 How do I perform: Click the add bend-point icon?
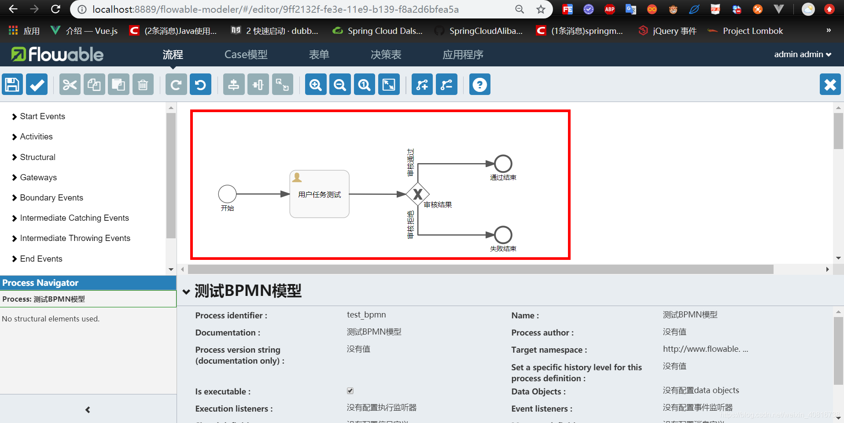coord(422,84)
